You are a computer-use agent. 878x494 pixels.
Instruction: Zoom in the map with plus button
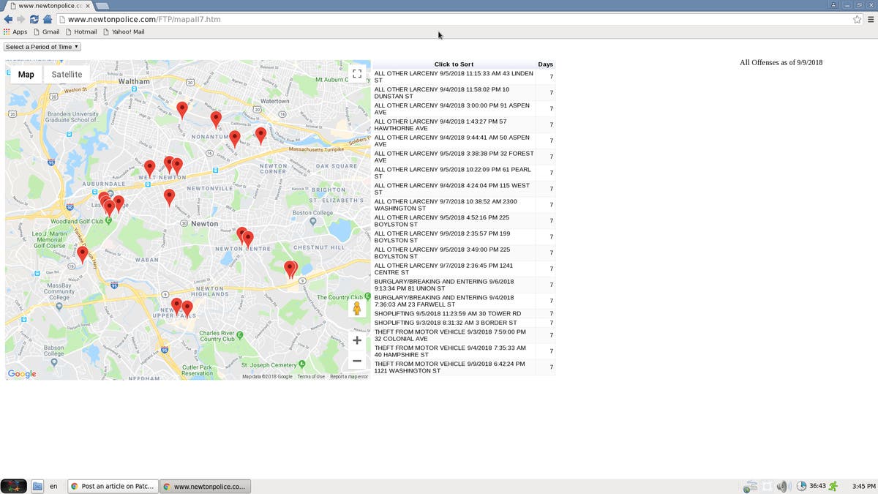pos(357,340)
